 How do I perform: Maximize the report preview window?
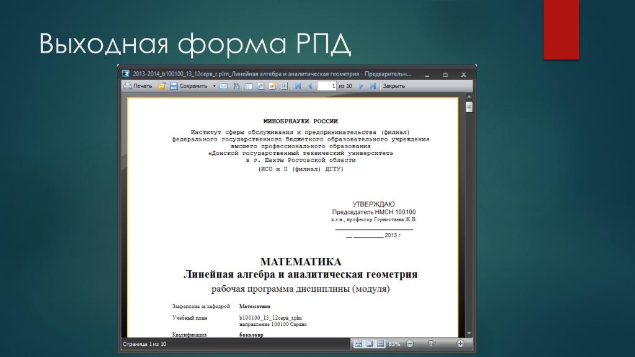(x=445, y=75)
